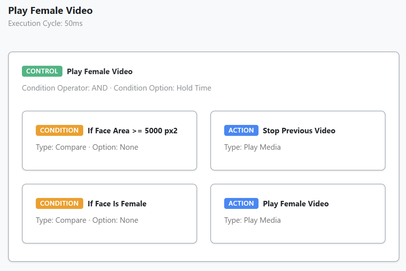Screen dimensions: 406x271
Task: Click "Execution Cycle: 50ms" text
Action: (x=45, y=23)
